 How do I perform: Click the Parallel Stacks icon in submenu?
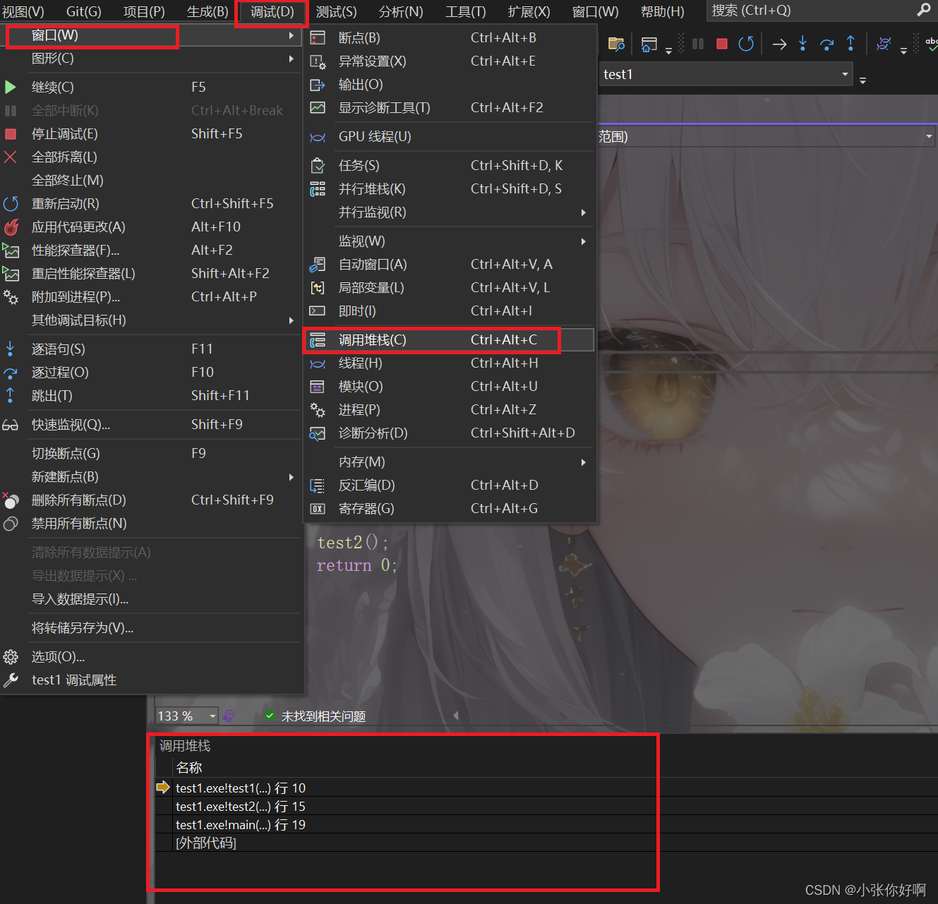(x=318, y=189)
